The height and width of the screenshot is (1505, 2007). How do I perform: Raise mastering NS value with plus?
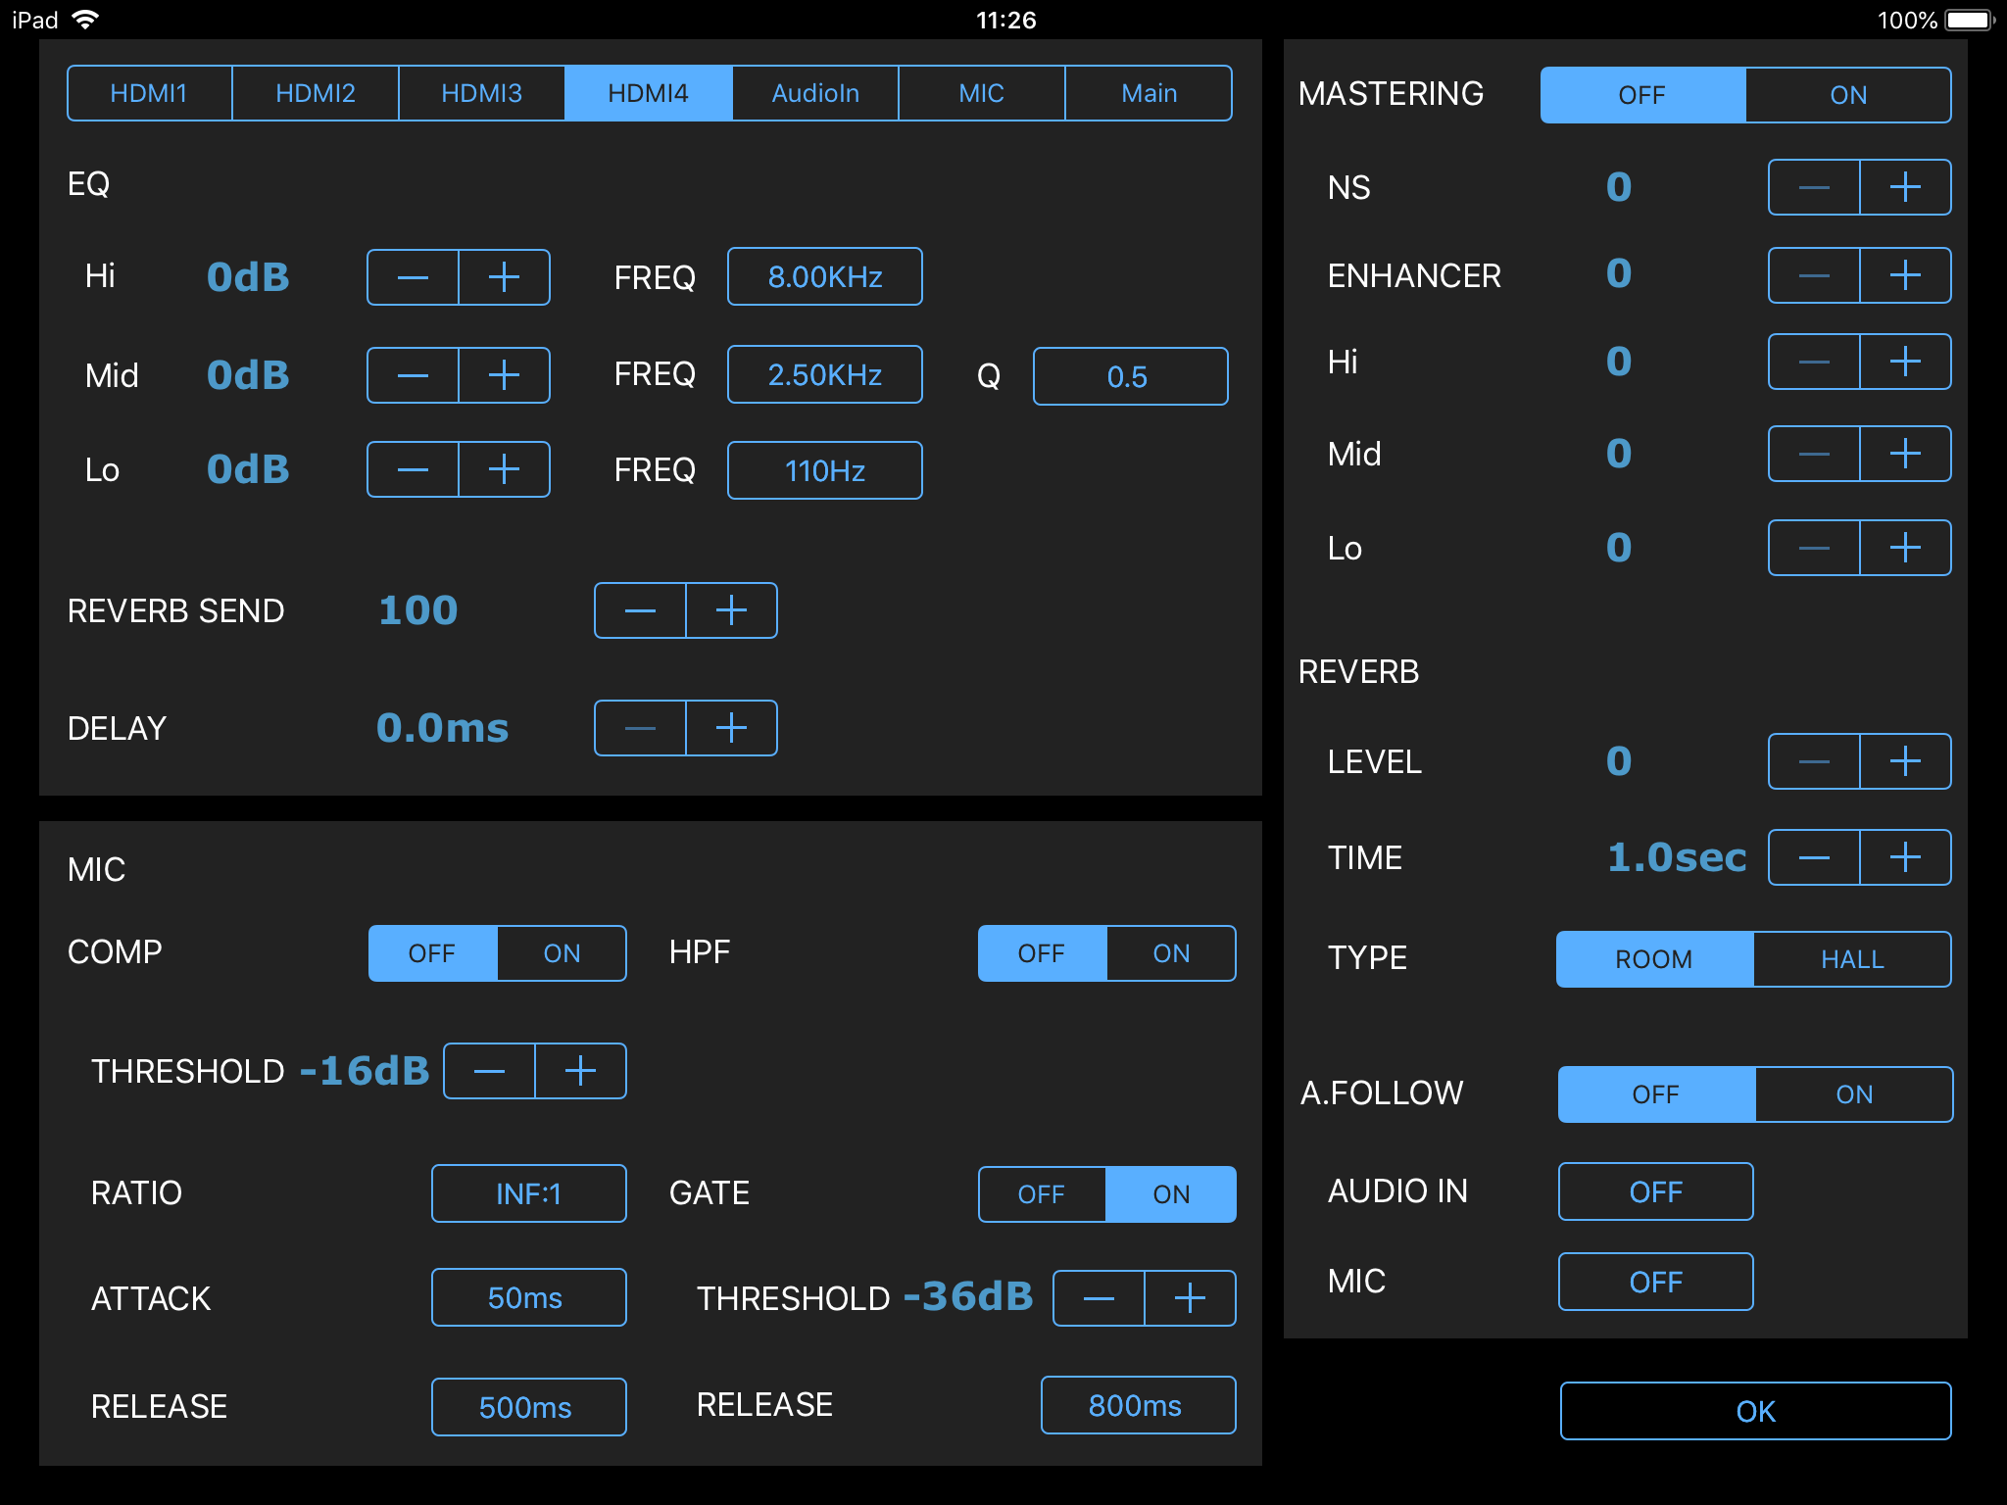click(x=1904, y=187)
